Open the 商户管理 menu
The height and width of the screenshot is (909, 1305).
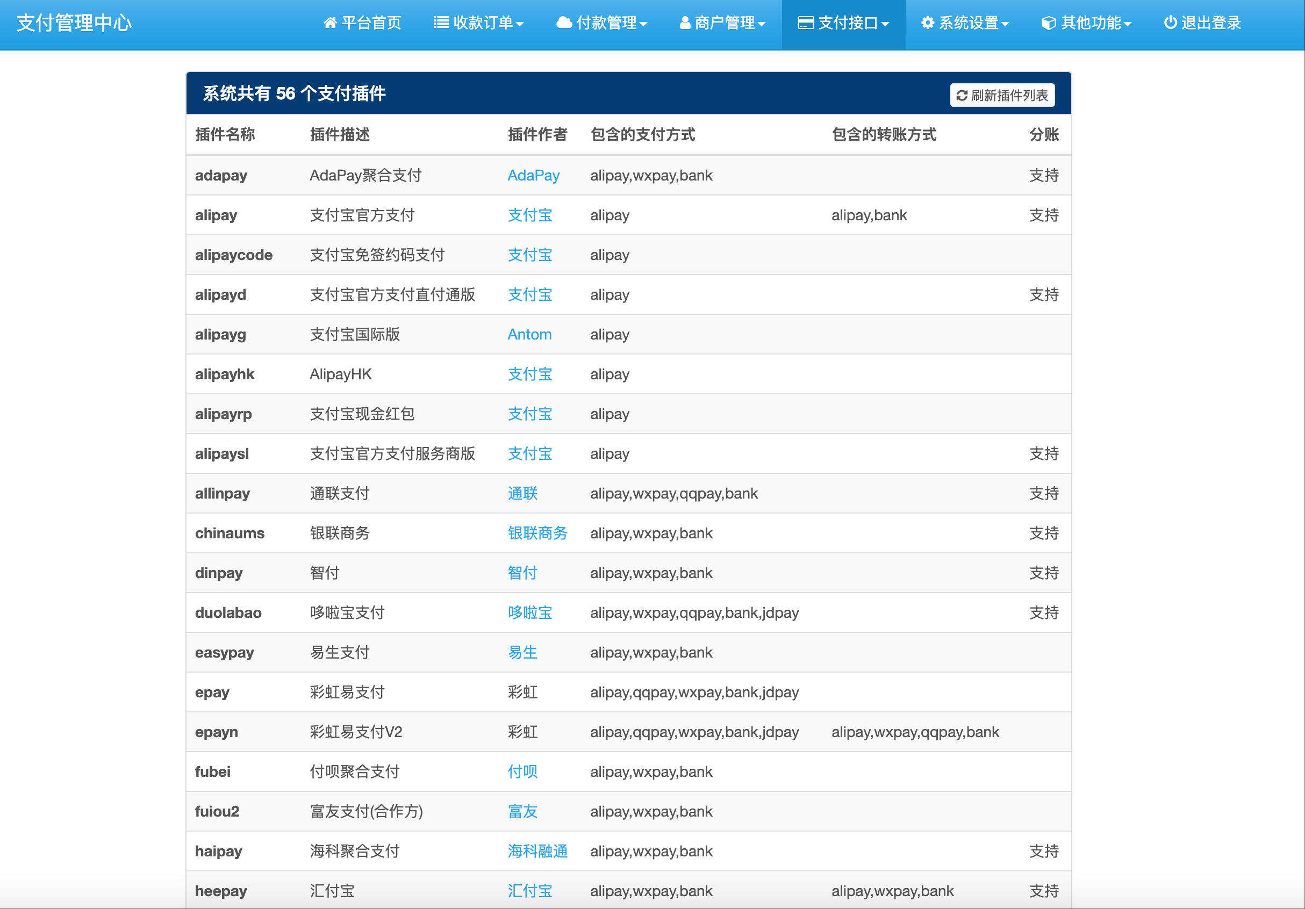point(724,23)
